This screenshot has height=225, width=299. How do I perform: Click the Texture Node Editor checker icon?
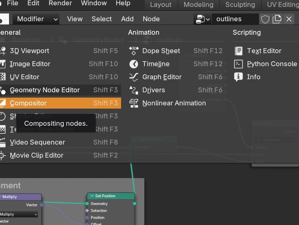(x=3, y=129)
